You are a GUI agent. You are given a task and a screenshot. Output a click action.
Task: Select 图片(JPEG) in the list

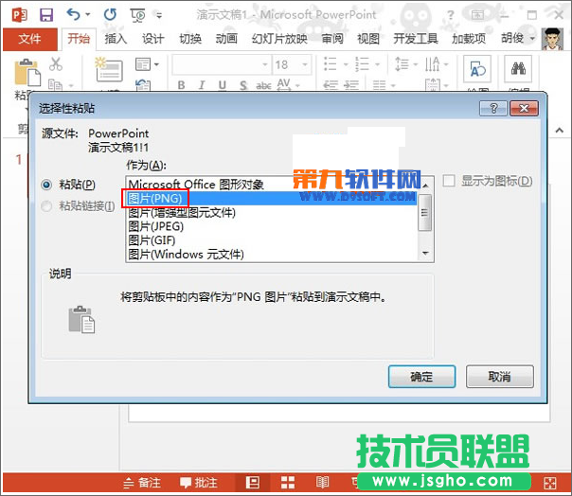(x=272, y=226)
